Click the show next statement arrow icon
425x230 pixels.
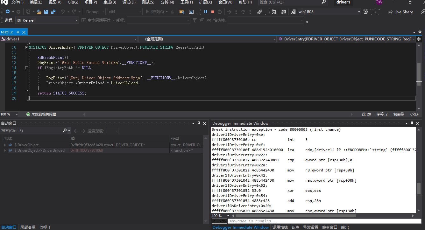(x=229, y=12)
